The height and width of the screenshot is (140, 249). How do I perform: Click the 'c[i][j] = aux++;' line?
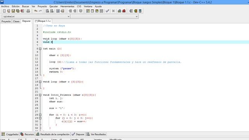[x=74, y=121]
